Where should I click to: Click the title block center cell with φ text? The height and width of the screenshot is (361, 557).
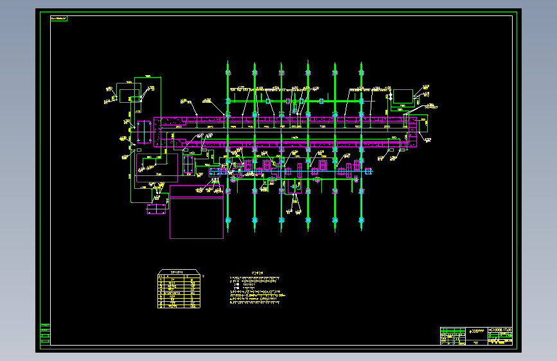[476, 333]
